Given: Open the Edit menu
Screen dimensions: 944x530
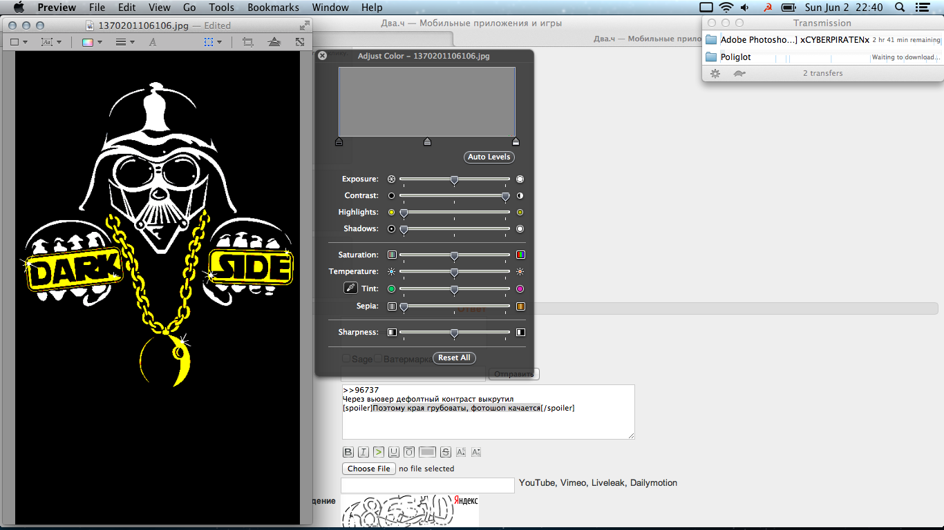Looking at the screenshot, I should (x=126, y=8).
